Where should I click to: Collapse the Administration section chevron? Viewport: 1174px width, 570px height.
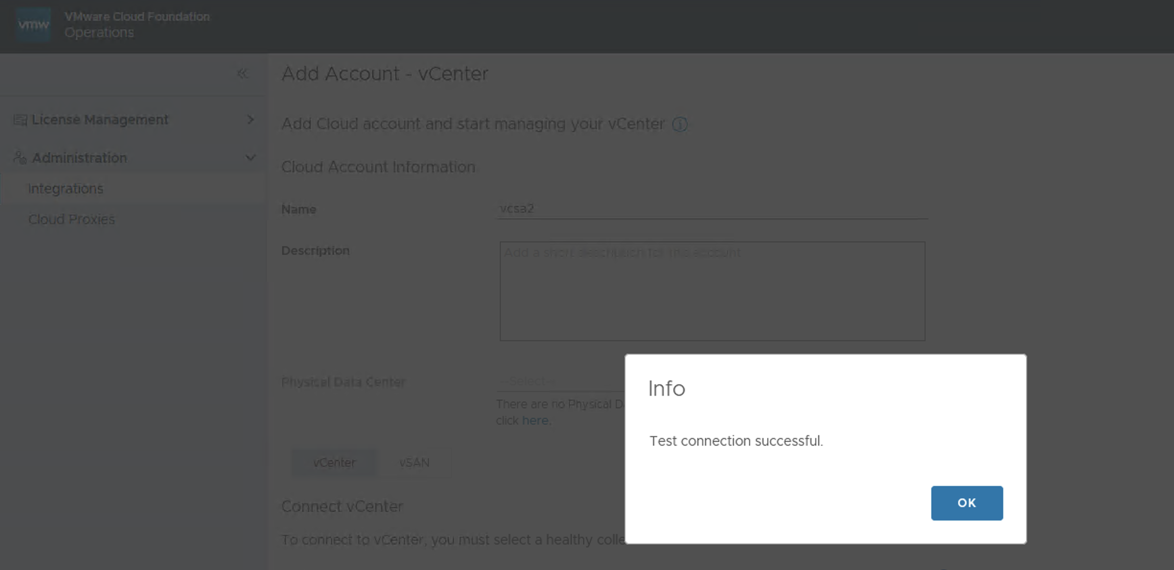tap(250, 157)
